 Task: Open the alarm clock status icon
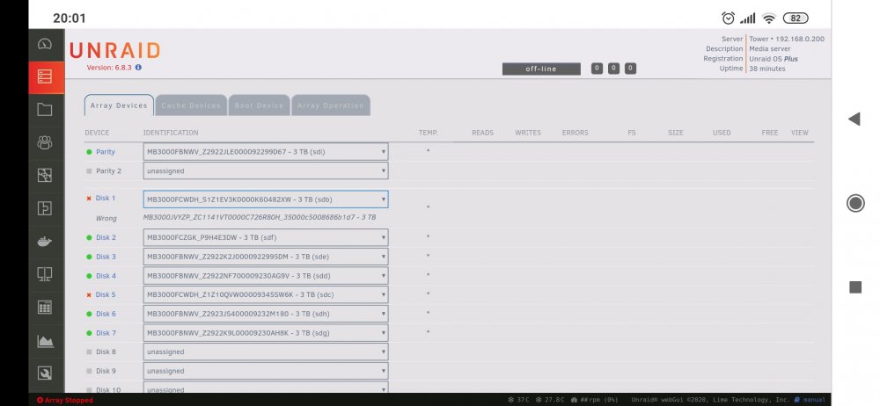[728, 18]
